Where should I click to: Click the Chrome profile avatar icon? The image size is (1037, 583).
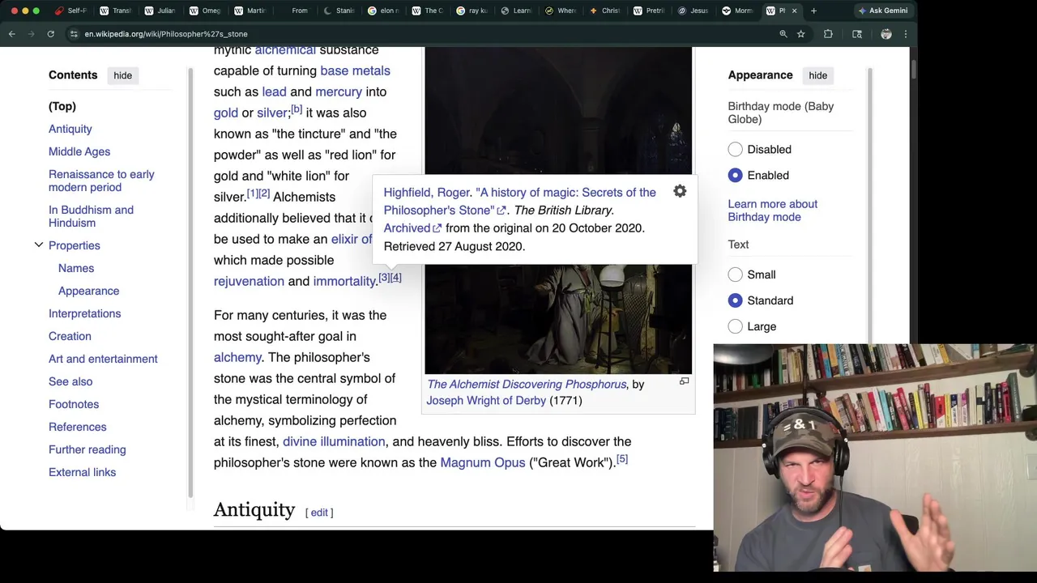886,34
